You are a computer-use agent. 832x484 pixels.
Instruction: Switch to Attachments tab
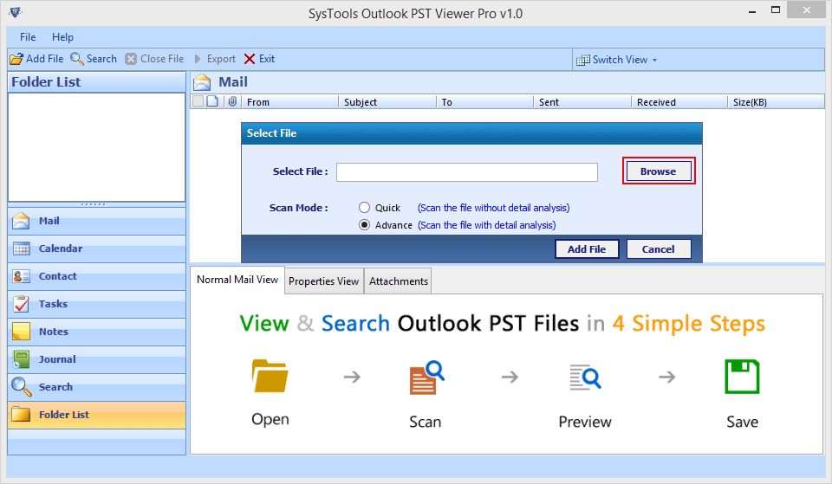pos(399,281)
